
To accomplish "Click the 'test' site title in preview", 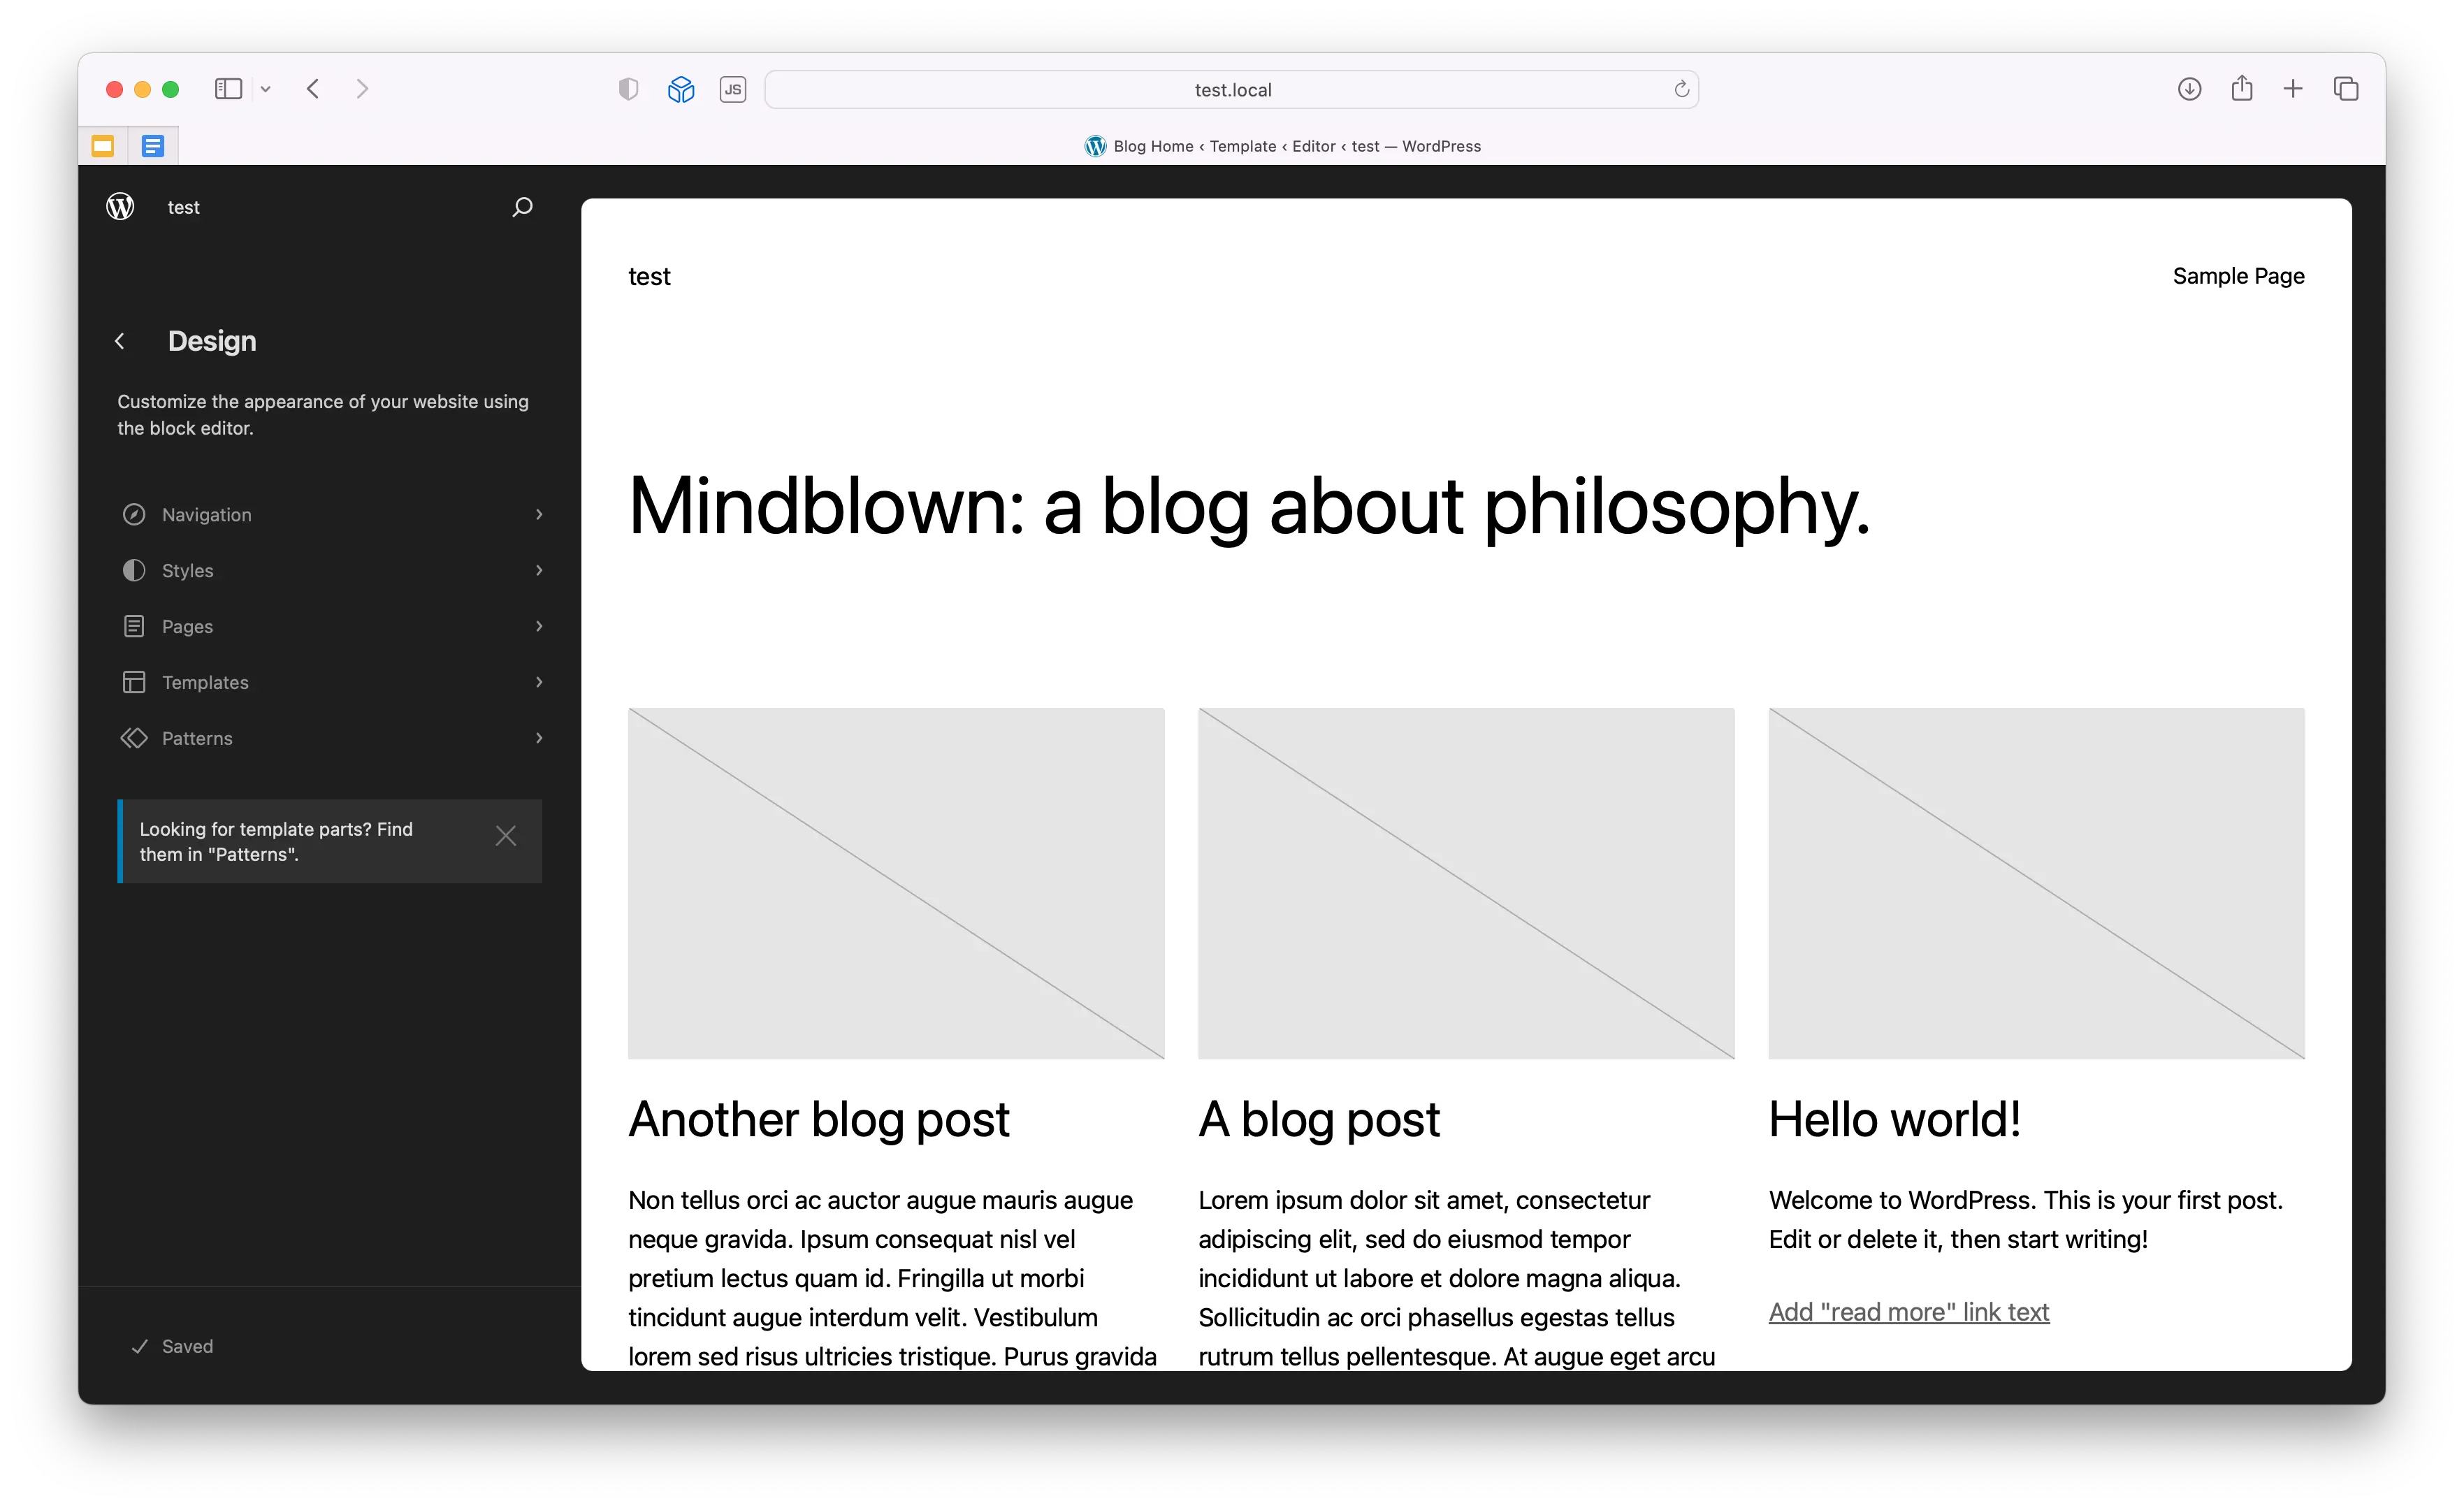I will 649,276.
